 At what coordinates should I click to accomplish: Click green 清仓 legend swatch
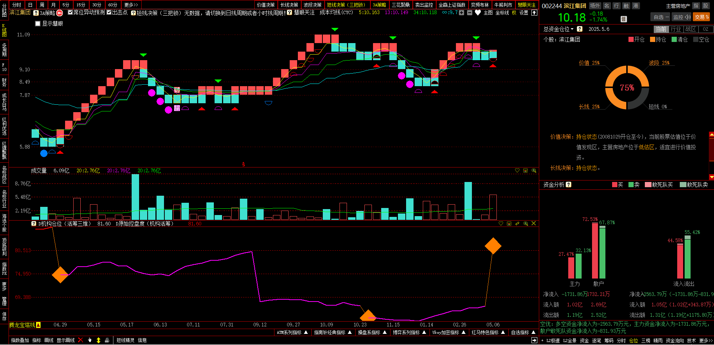coord(674,39)
